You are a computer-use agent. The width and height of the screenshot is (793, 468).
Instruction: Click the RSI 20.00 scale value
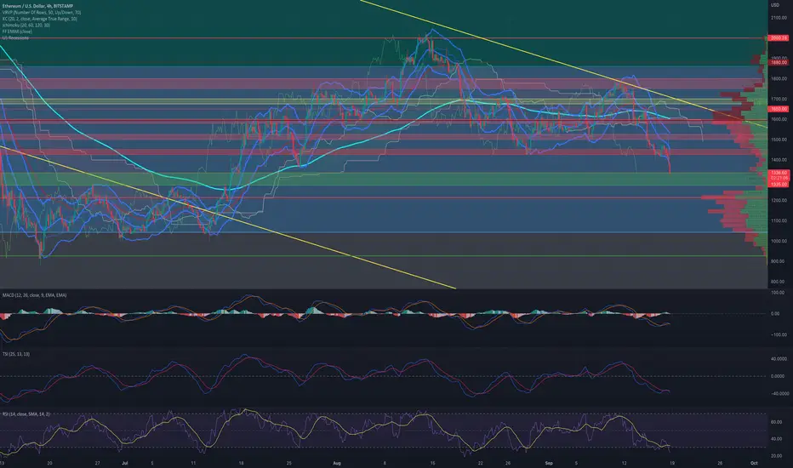click(776, 456)
